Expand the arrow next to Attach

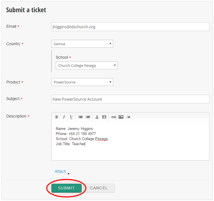point(69,174)
